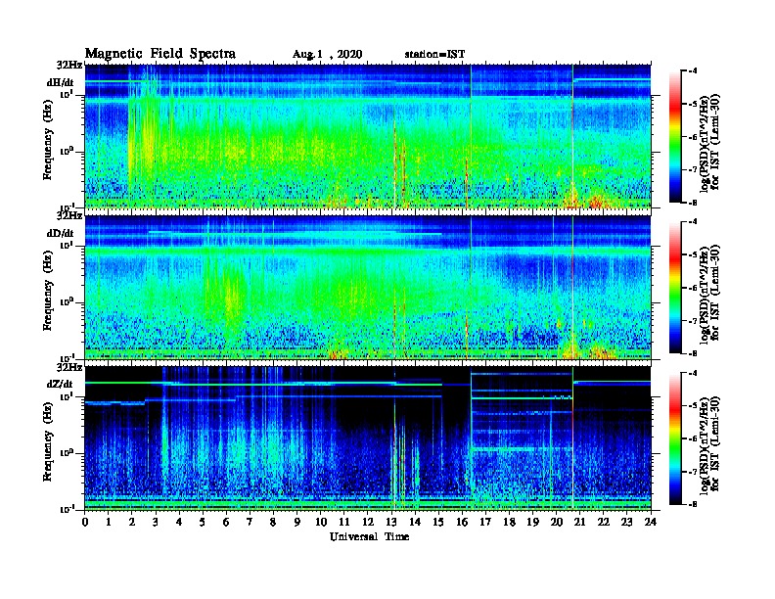This screenshot has height=599, width=775.
Task: Click the "-7" tick on dZ/dt colorbar
Action: 692,472
